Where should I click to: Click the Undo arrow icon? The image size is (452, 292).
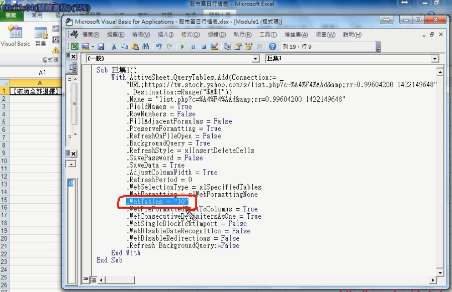(159, 47)
